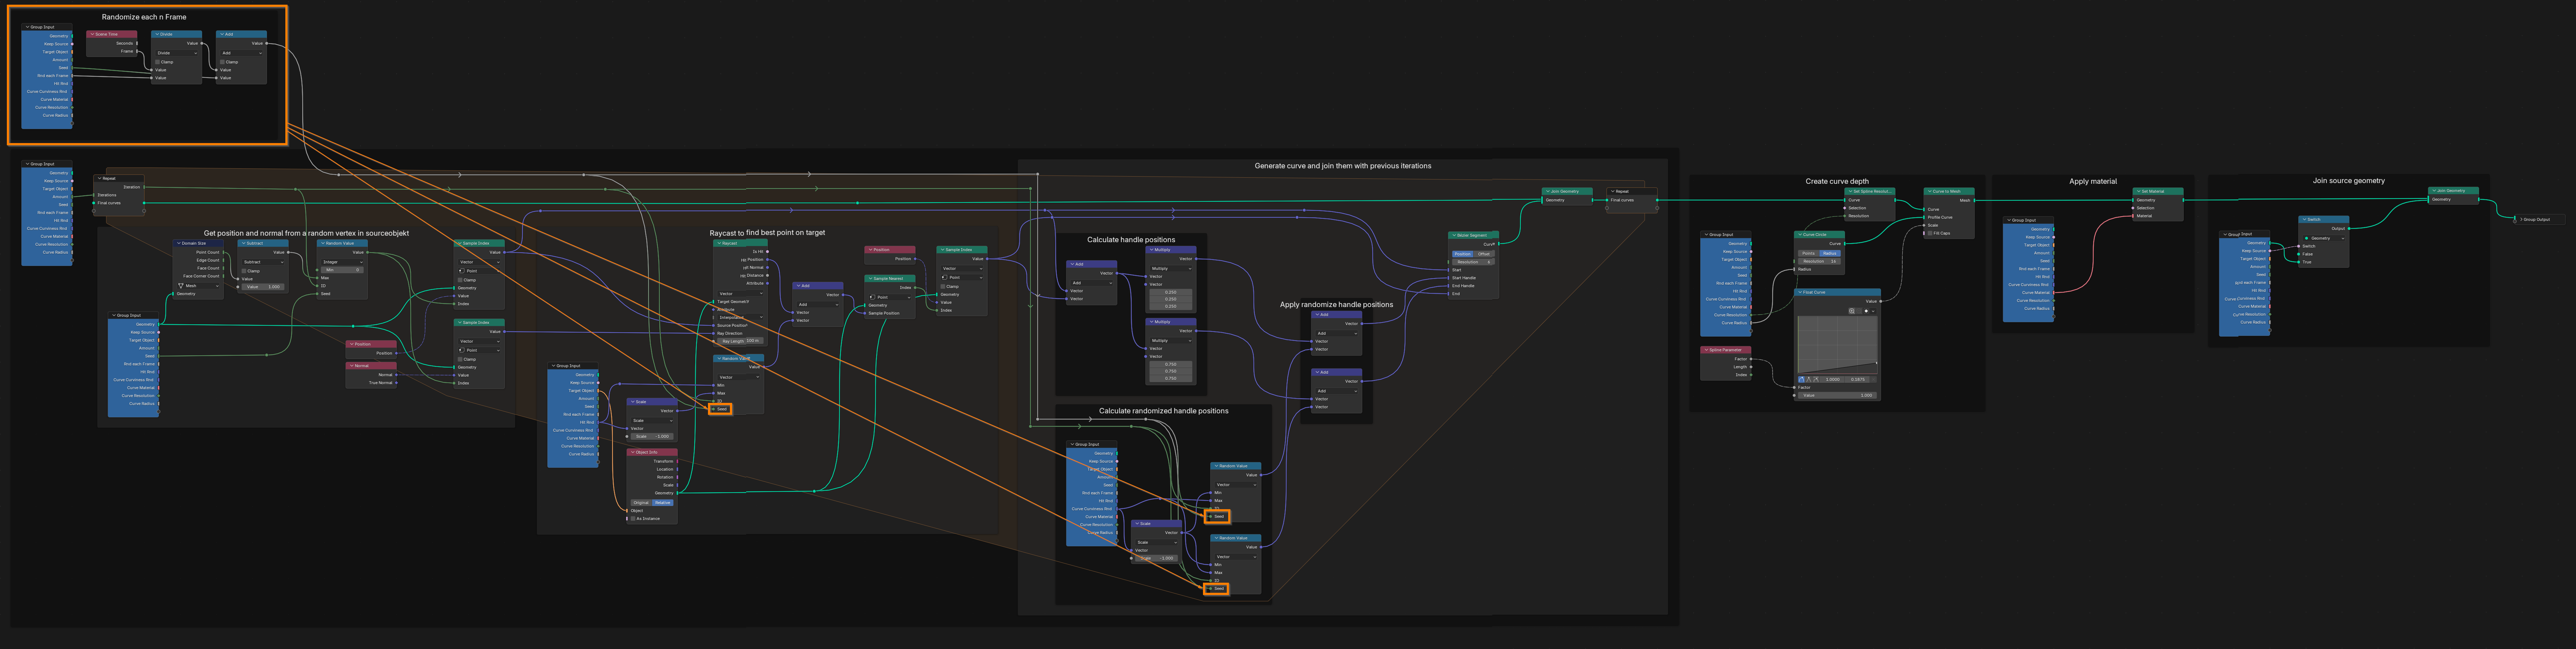Click Scene Time node's Frame output socket
This screenshot has height=649, width=2576.
[x=137, y=51]
